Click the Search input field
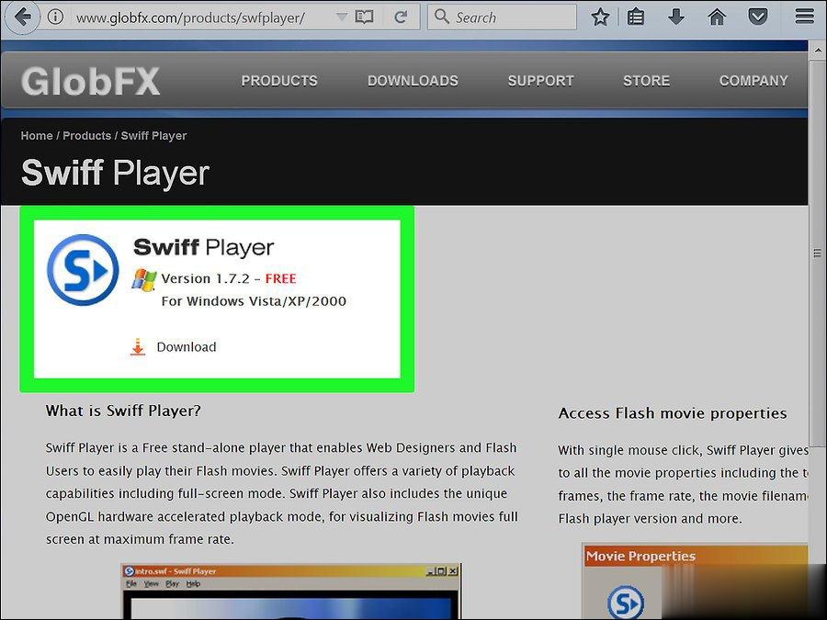The height and width of the screenshot is (620, 827). [502, 17]
